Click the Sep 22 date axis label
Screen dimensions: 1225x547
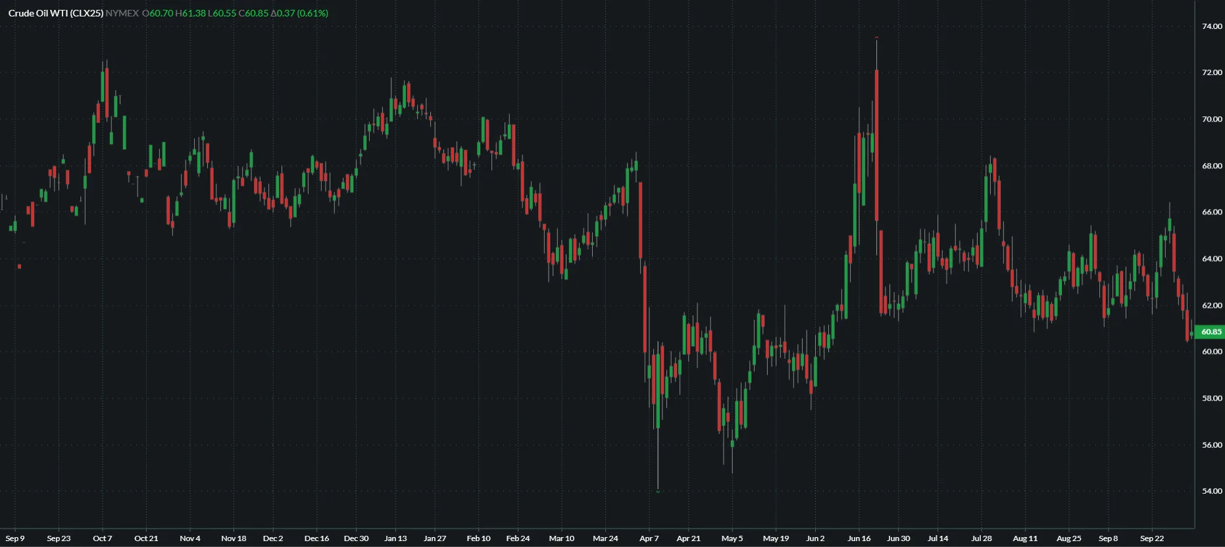click(1151, 538)
